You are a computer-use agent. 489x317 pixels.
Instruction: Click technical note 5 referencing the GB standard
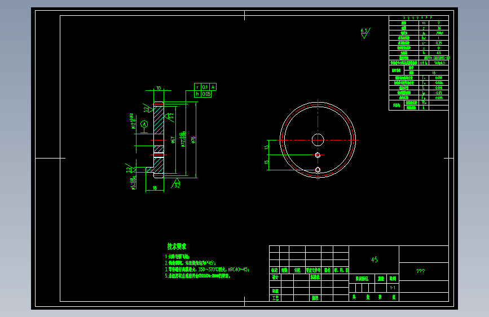click(x=198, y=276)
